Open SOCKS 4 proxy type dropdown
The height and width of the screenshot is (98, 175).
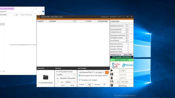click(x=71, y=82)
